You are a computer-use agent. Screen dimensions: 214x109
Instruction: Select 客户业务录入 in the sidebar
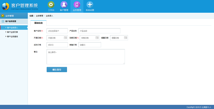(x=14, y=28)
